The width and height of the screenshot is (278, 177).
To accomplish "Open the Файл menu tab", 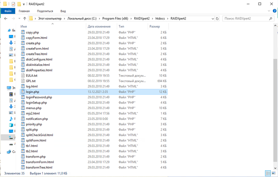I will tap(8, 11).
